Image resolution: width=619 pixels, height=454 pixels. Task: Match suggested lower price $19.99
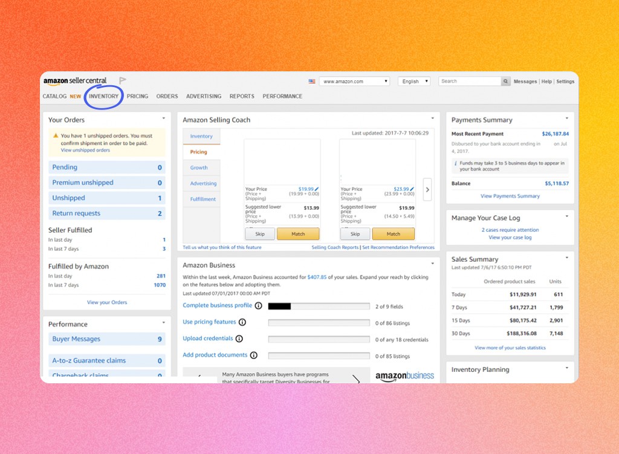click(x=393, y=234)
